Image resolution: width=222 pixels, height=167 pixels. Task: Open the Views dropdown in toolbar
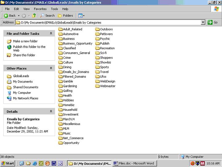[x=81, y=15]
